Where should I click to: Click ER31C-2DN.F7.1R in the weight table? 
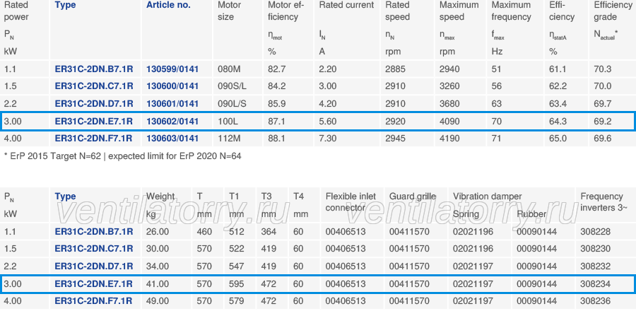(94, 301)
